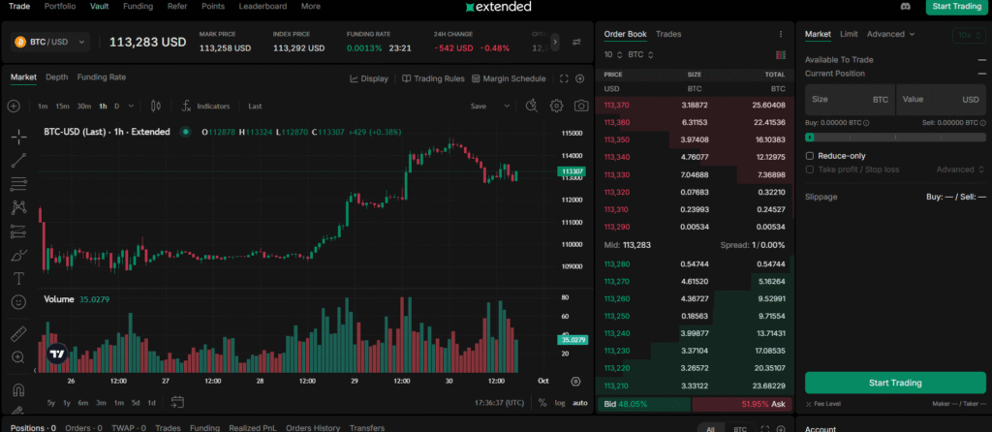Enable the Reduce-only checkbox
Viewport: 992px width, 432px height.
point(809,156)
